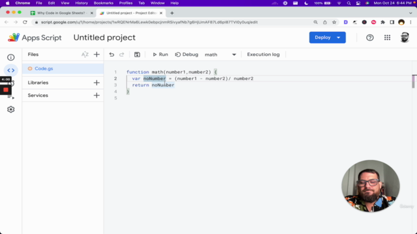This screenshot has height=234, width=417.
Task: Go back in browser history
Action: (7, 22)
